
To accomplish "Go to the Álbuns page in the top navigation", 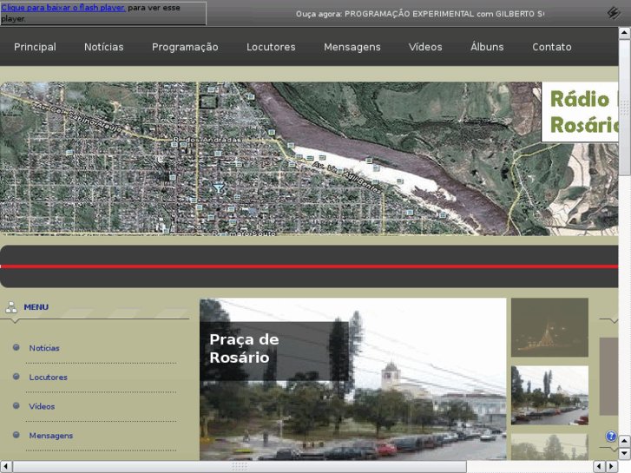I will [x=487, y=47].
